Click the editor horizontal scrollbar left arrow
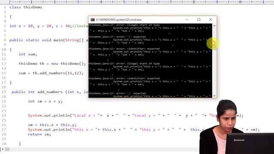The width and height of the screenshot is (274, 154). point(3,149)
